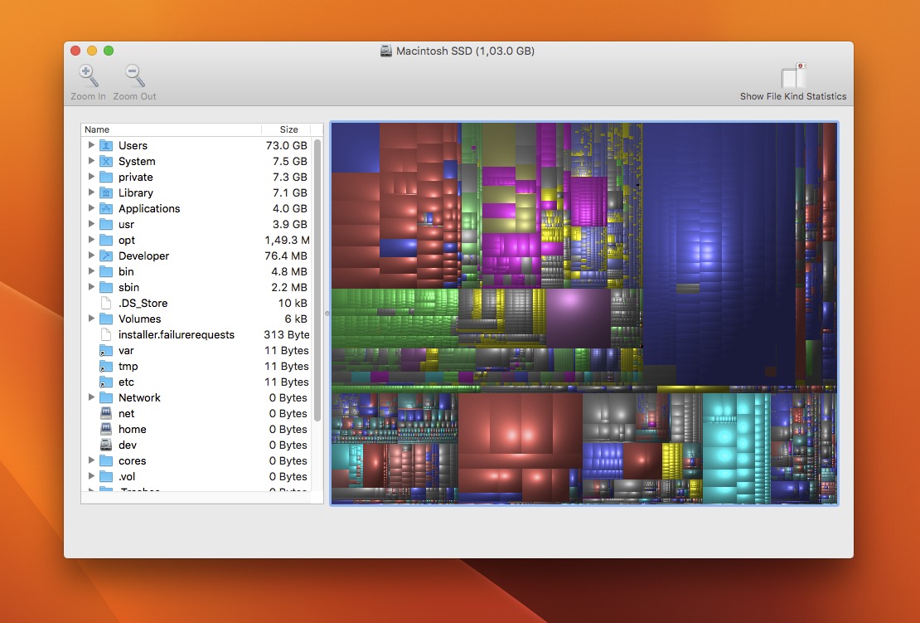Click the etc alias folder icon
Screen dimensions: 920x623
105,382
